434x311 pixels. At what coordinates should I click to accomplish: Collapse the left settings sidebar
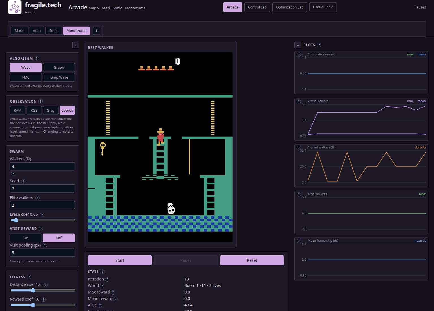(76, 45)
